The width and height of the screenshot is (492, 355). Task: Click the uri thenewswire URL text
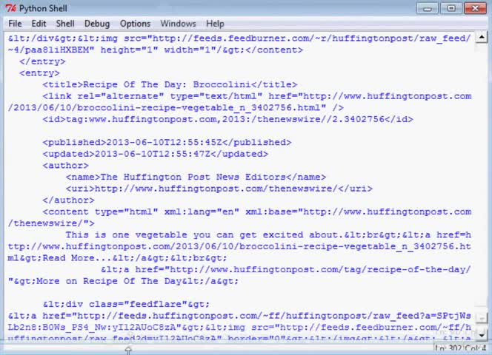(216, 189)
